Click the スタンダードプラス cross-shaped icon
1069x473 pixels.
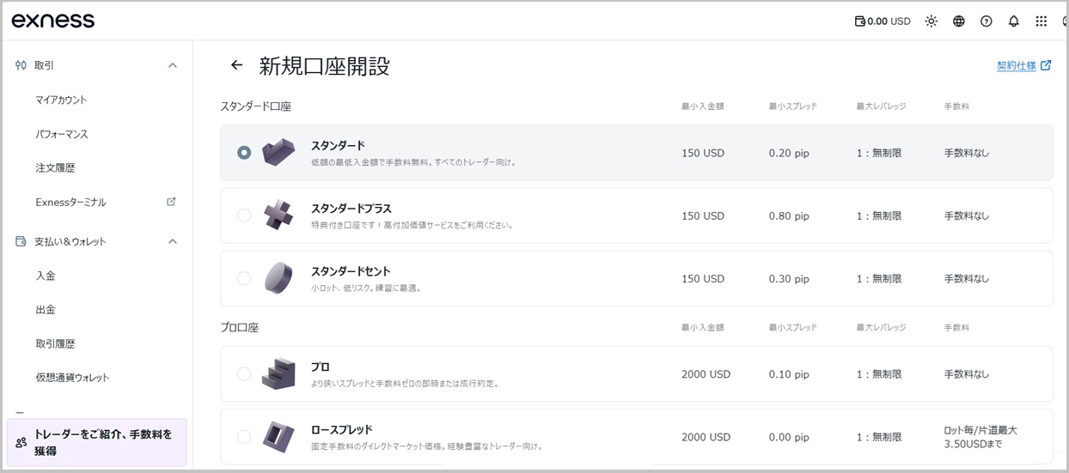coord(278,215)
